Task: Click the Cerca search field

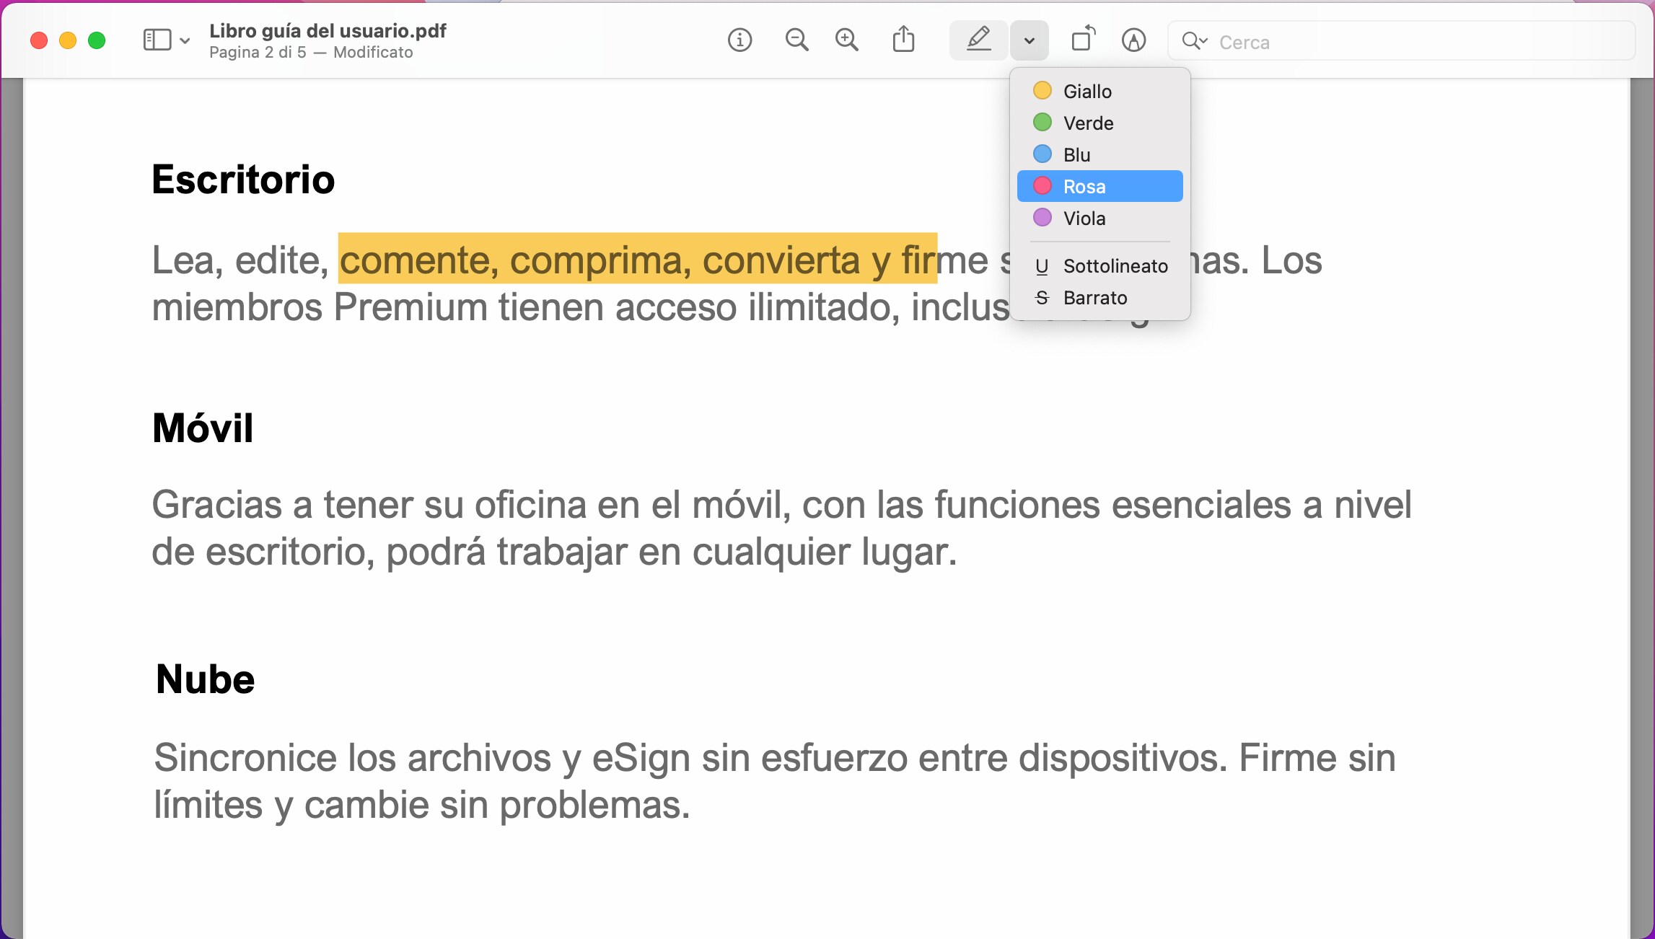Action: pos(1401,41)
